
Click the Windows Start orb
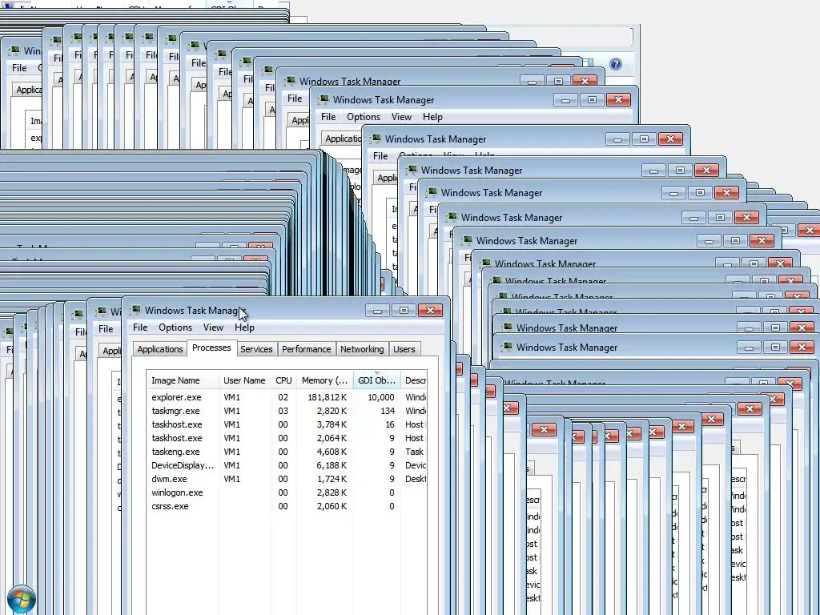tap(22, 600)
